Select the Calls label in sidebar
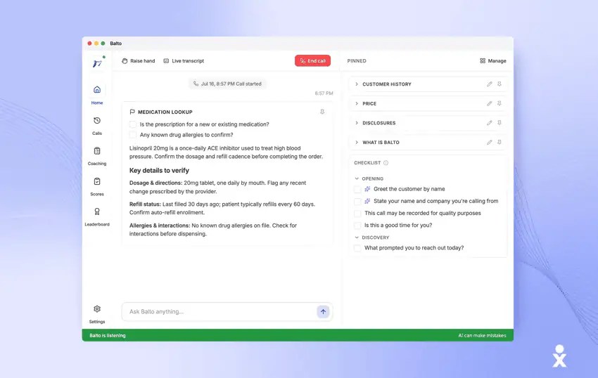 click(97, 133)
